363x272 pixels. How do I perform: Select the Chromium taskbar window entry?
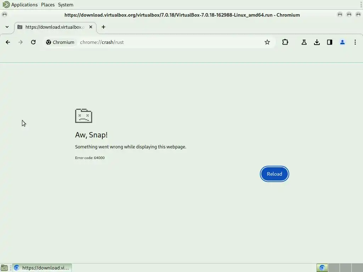click(x=42, y=268)
